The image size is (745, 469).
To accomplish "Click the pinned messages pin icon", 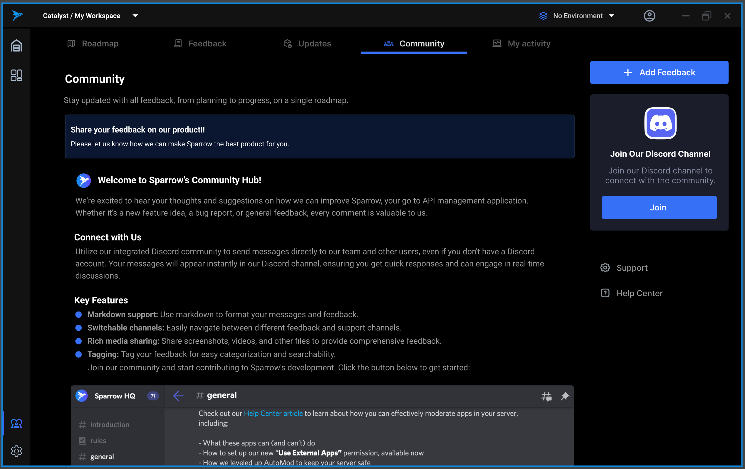I will click(565, 396).
